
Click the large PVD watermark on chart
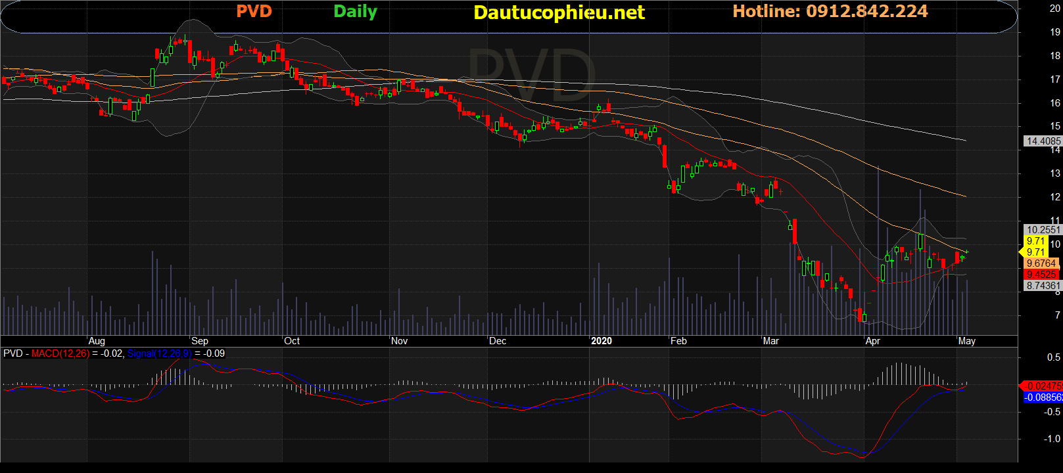coord(531,72)
